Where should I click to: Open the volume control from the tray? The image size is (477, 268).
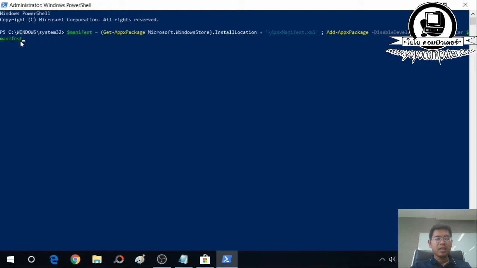click(392, 259)
